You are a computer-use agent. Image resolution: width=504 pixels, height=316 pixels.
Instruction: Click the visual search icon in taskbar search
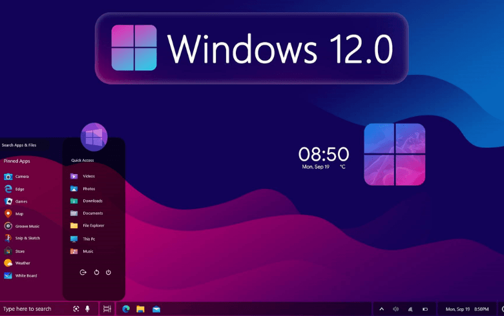pyautogui.click(x=76, y=309)
